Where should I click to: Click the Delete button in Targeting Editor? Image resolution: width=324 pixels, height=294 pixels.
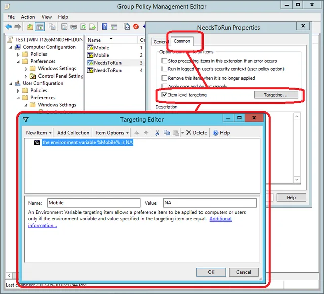[196, 133]
